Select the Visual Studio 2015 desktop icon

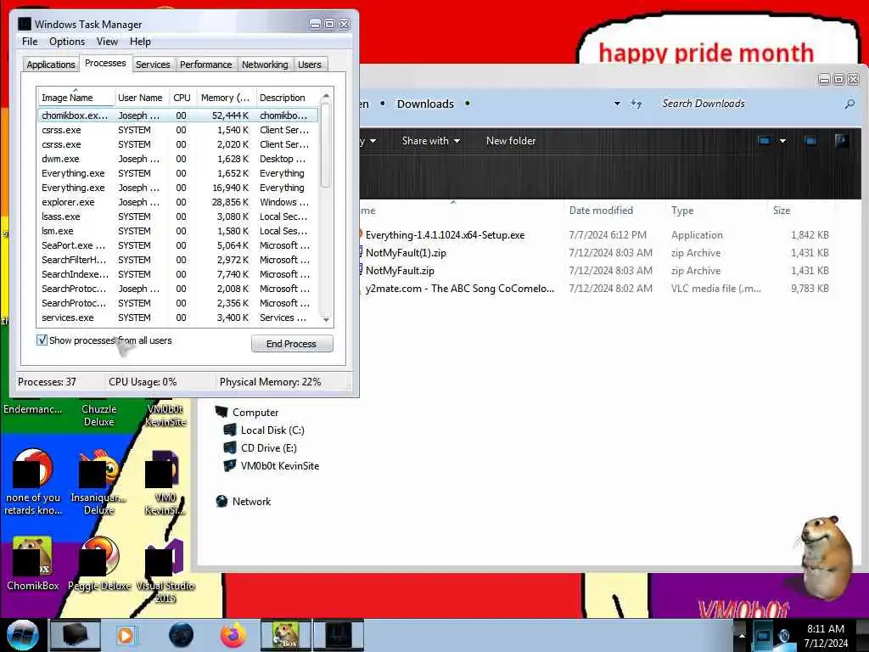(165, 571)
